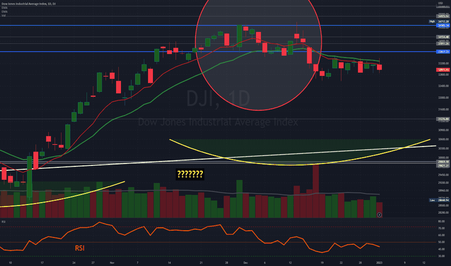Click the 19 date label on time axis

pos(322,263)
